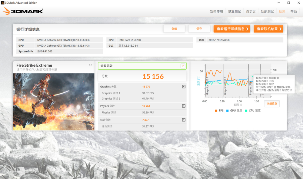
Task: Click the Graphics 测试 1 row label
Action: [111, 93]
